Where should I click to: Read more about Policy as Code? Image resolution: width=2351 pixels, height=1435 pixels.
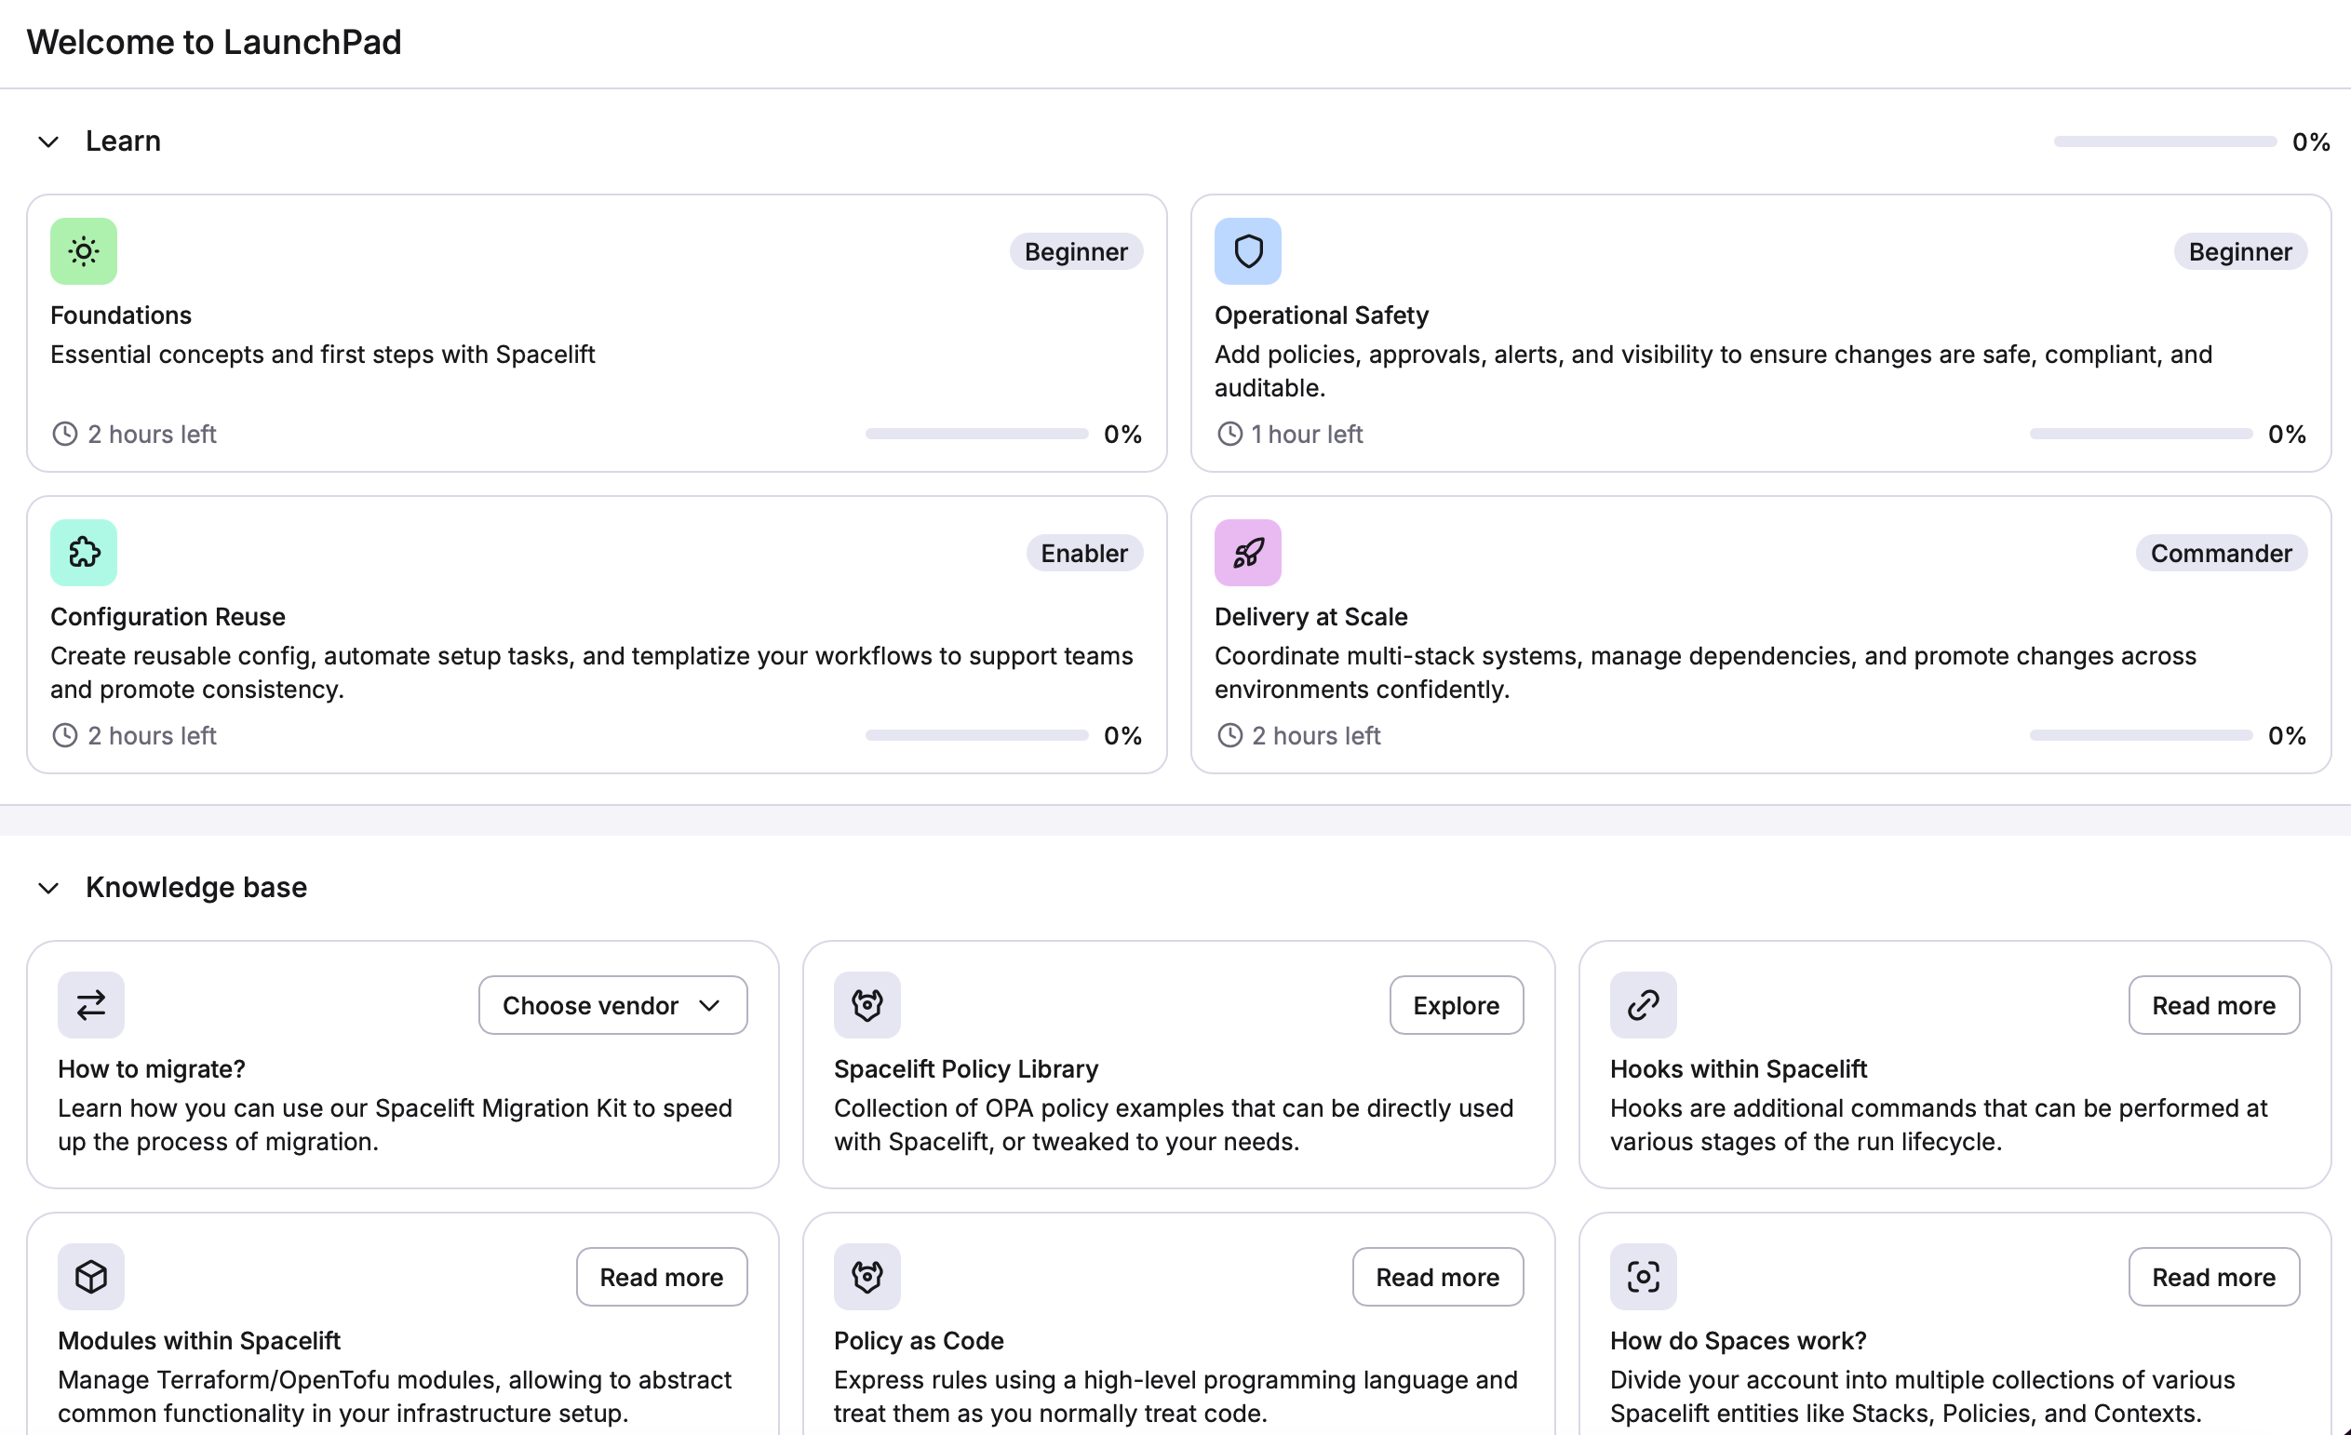[x=1438, y=1277]
